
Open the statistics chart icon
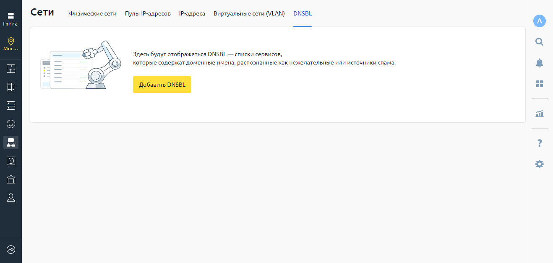click(540, 113)
